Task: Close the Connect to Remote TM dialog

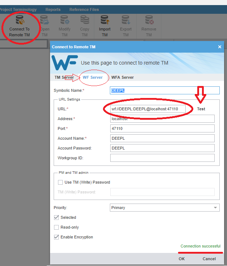Action: coord(219,47)
